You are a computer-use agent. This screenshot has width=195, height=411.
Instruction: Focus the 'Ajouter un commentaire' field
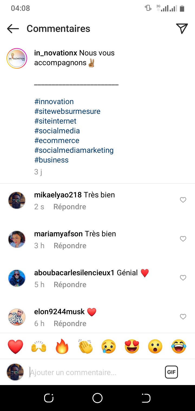point(95,373)
